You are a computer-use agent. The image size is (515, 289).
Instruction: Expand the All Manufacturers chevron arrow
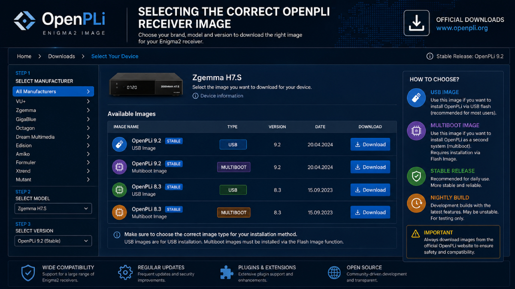88,91
